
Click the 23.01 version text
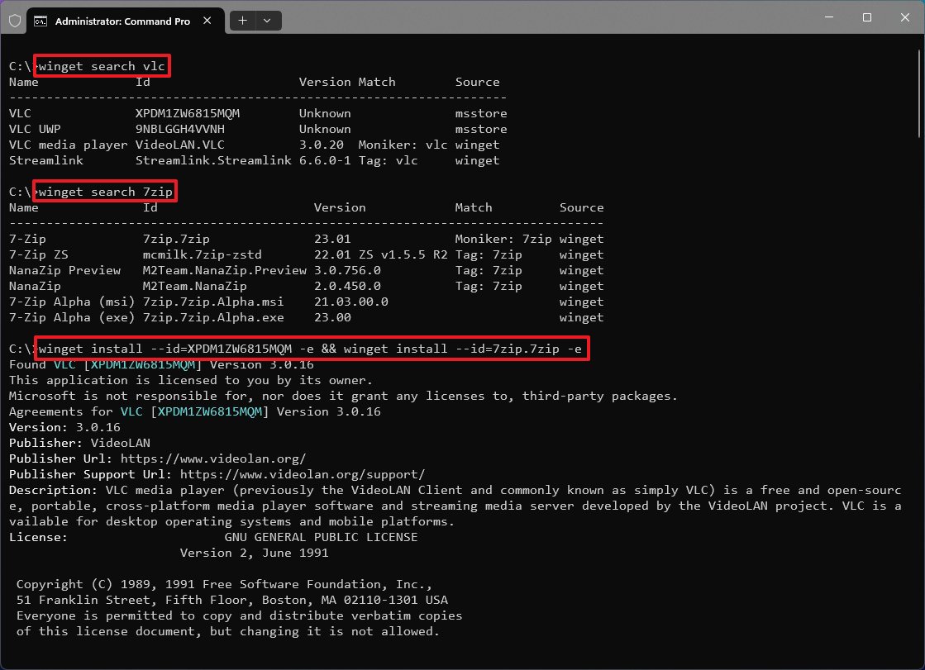coord(332,239)
